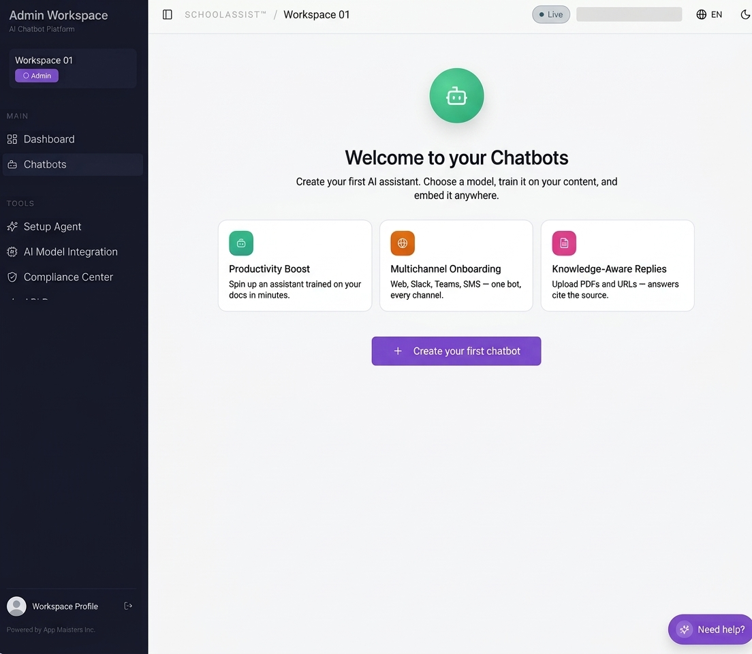This screenshot has width=752, height=654.
Task: Toggle the sidebar panel icon
Action: 168,14
